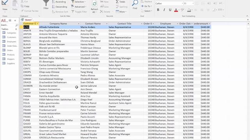Open Customer ID column filter arrow
Image resolution: width=250 pixels, height=140 pixels.
(x=37, y=24)
